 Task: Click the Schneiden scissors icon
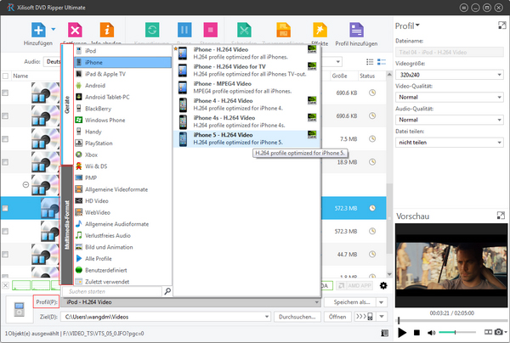point(244,31)
